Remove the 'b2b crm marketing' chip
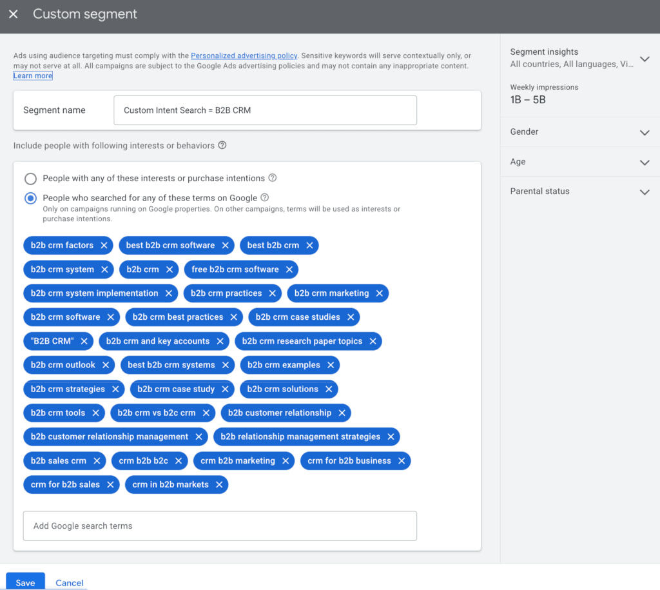This screenshot has height=590, width=660. click(379, 293)
